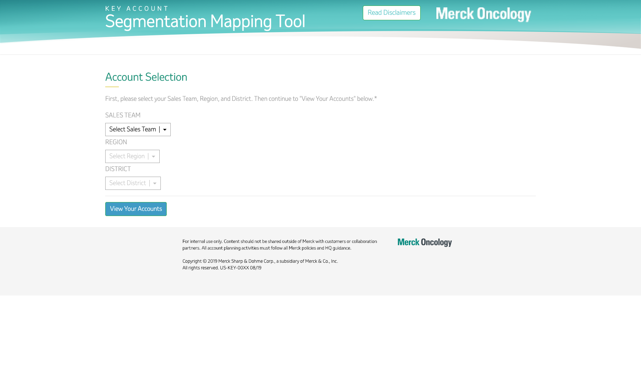Open the Select Region dropdown

127,156
